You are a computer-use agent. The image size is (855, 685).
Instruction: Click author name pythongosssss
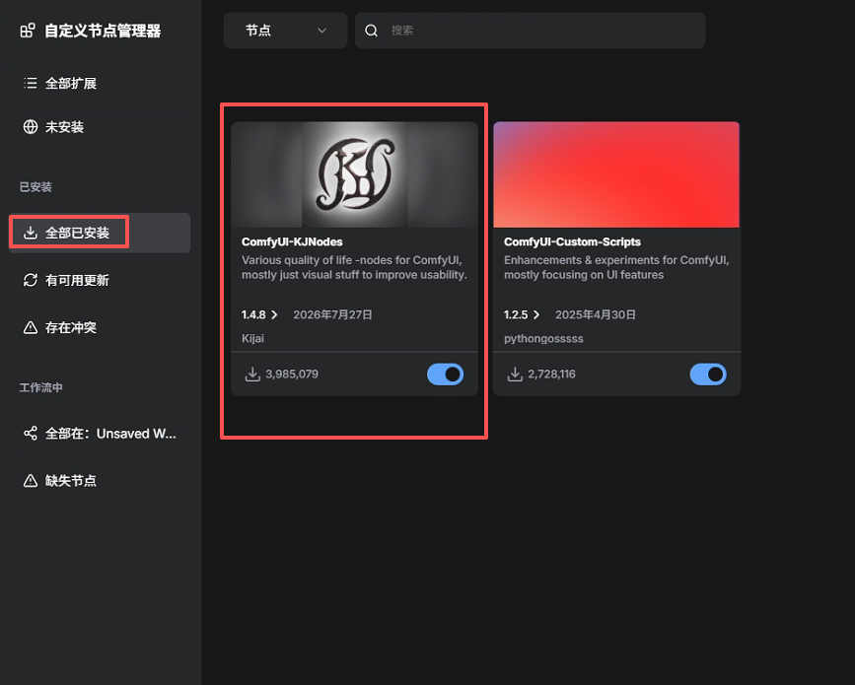point(543,338)
